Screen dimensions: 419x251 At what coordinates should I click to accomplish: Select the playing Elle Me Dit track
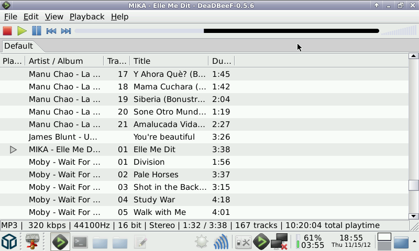[x=204, y=150]
